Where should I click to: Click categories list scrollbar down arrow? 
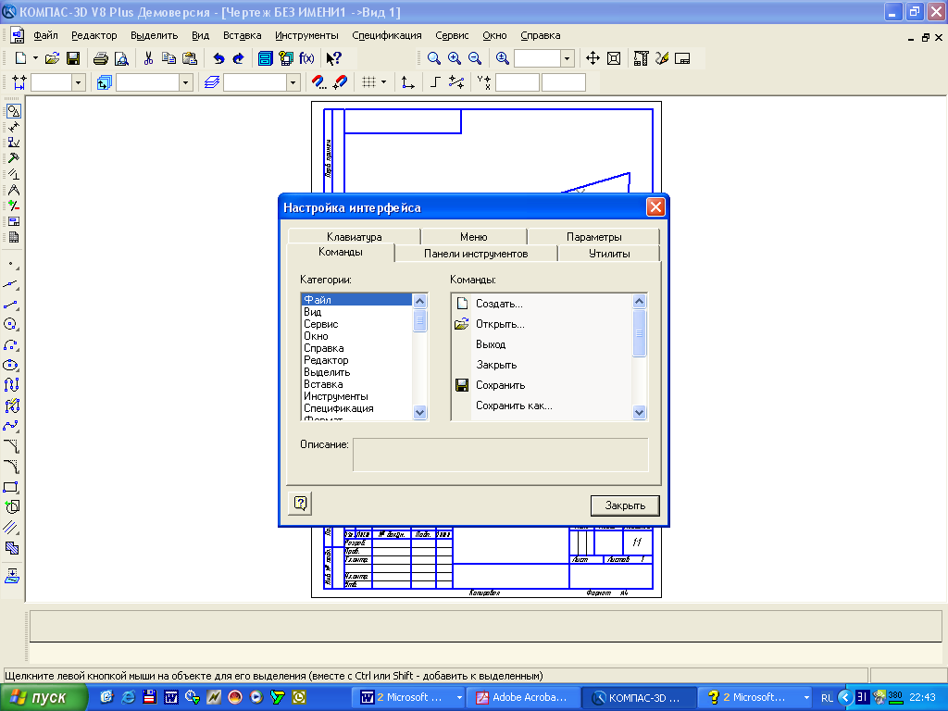[x=419, y=412]
